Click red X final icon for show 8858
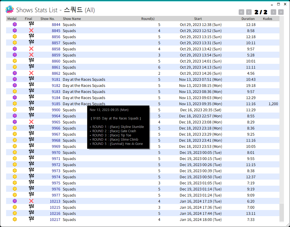 click(31, 49)
